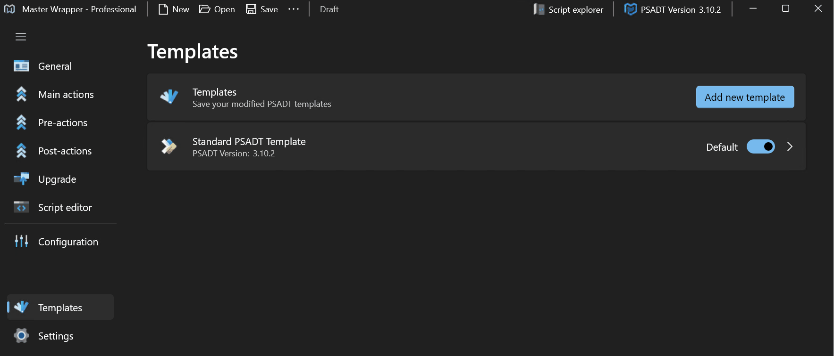The image size is (834, 356).
Task: Click 'Save your modified PSADT templates' text
Action: pyautogui.click(x=262, y=104)
